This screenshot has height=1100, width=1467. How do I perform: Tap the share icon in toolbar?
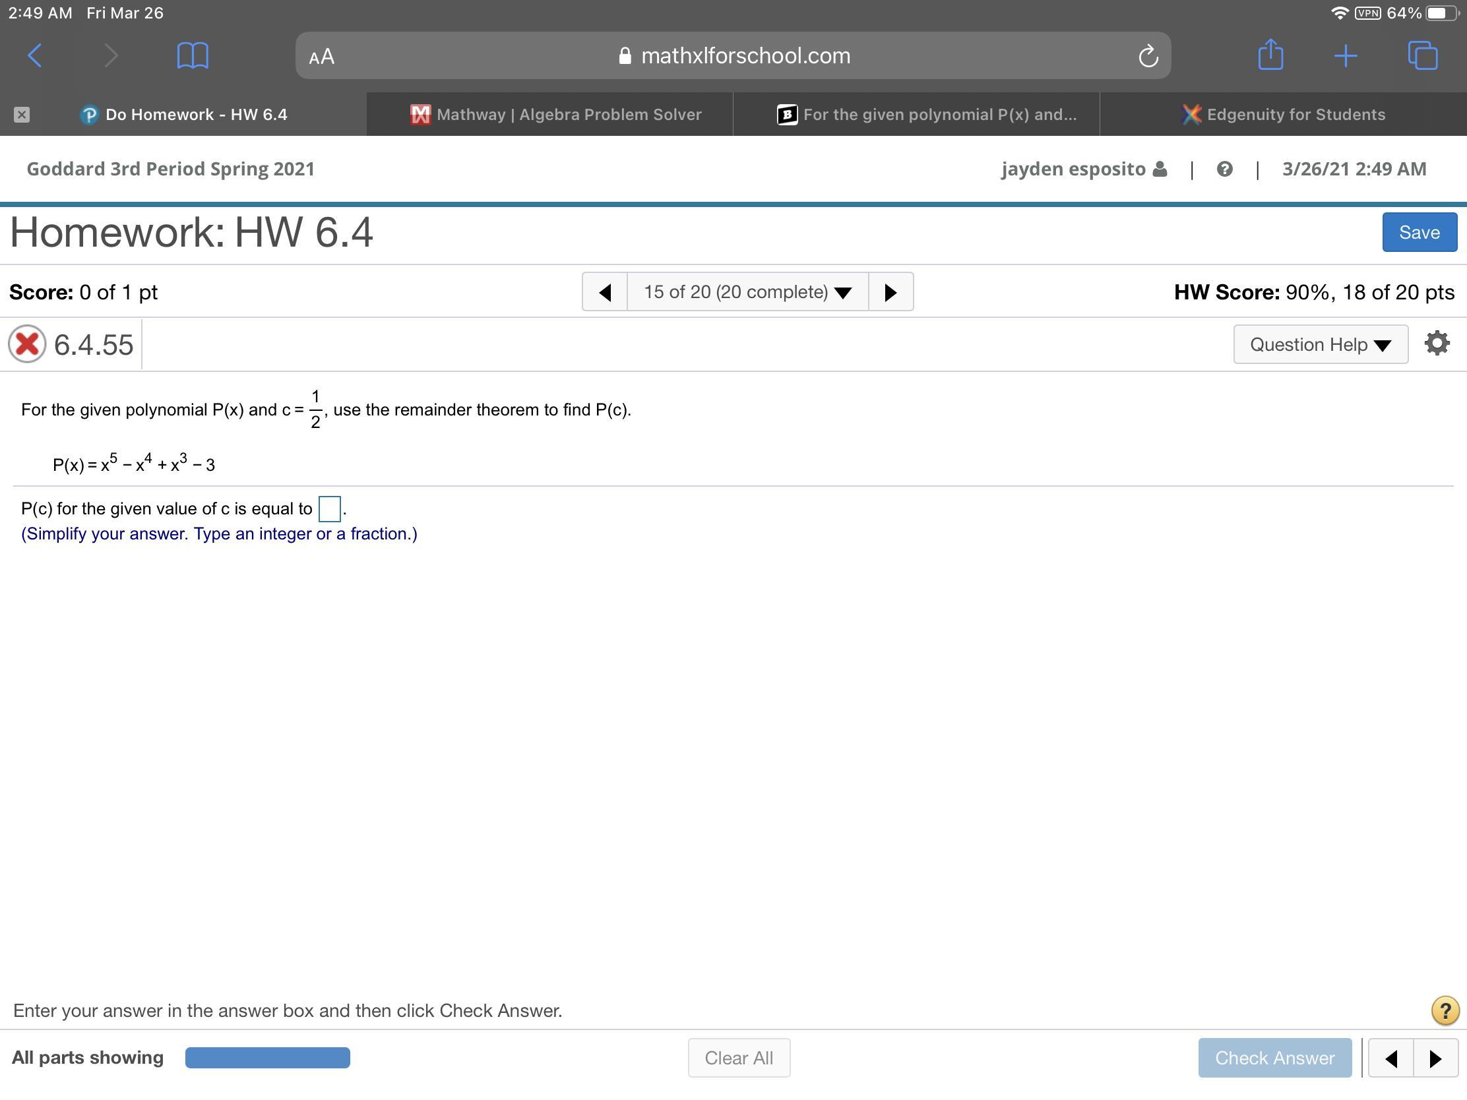pyautogui.click(x=1270, y=55)
